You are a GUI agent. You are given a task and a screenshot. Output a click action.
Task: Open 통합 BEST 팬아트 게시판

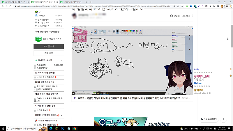(47, 86)
